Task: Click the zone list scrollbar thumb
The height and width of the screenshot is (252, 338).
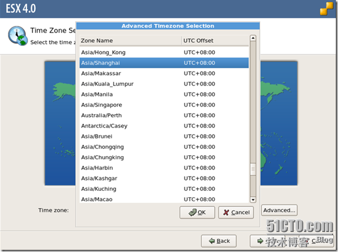Action: 253,169
